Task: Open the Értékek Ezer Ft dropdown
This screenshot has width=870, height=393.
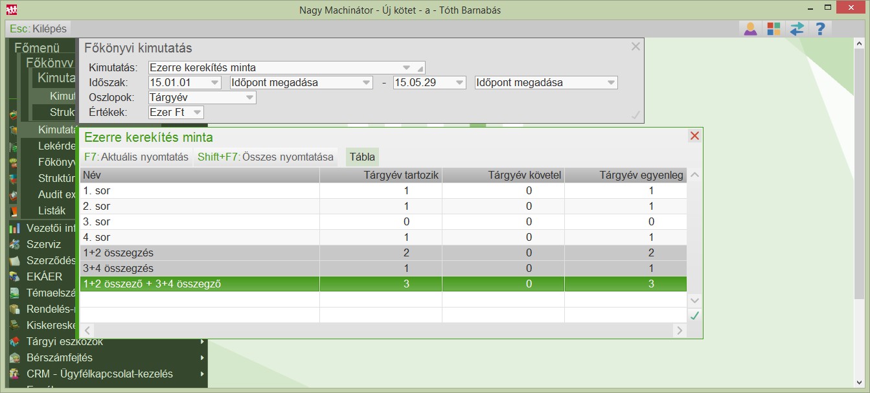Action: tap(198, 113)
